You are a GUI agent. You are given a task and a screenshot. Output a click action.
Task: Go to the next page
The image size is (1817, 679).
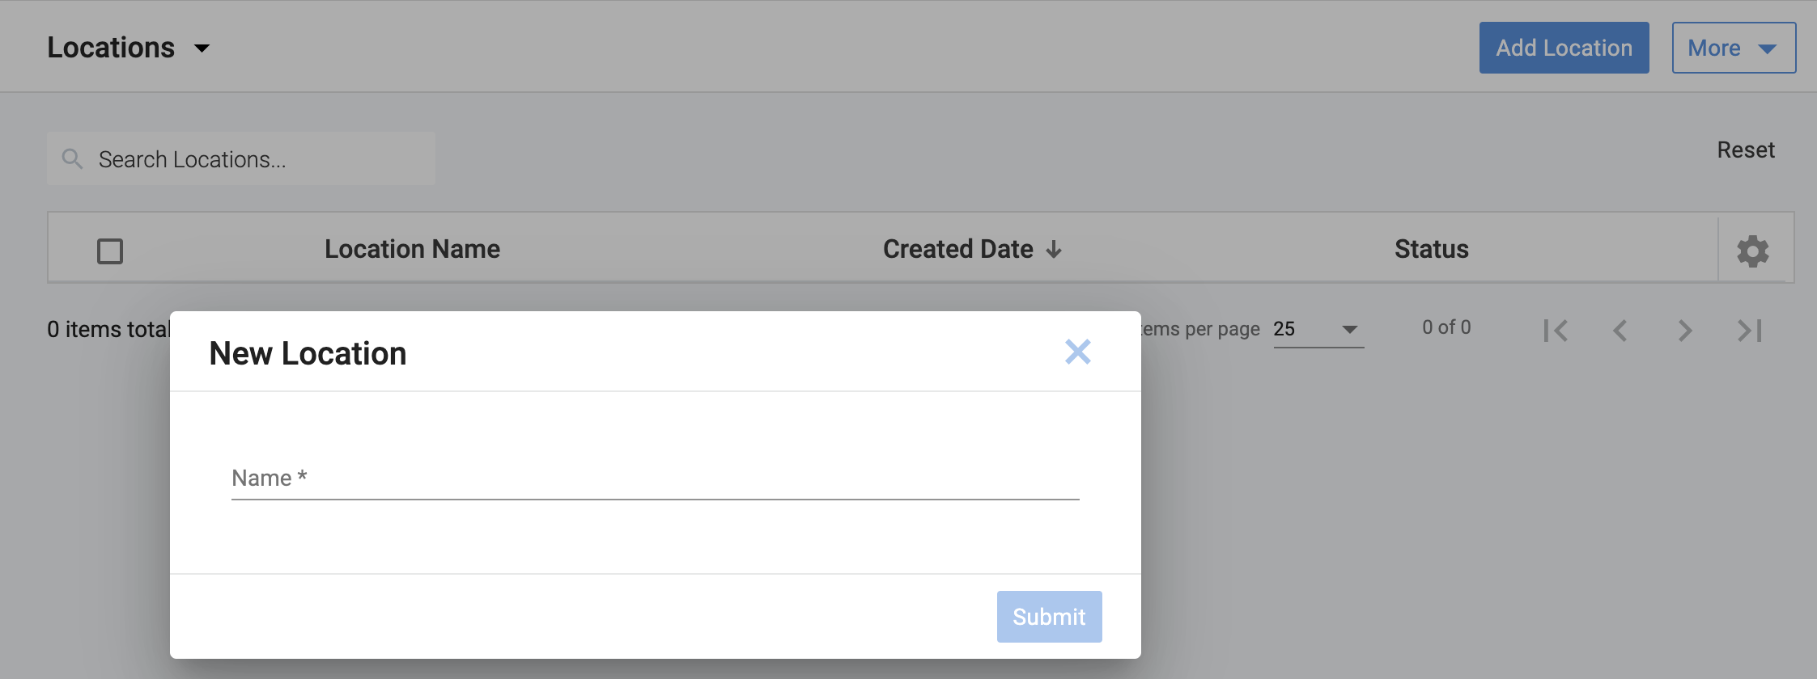pyautogui.click(x=1685, y=331)
